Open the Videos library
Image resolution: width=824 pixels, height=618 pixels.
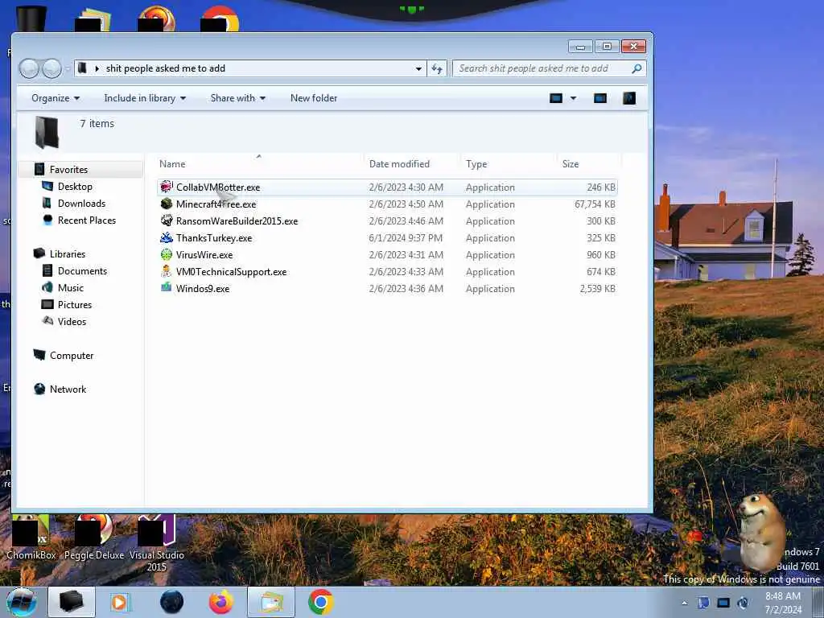72,321
